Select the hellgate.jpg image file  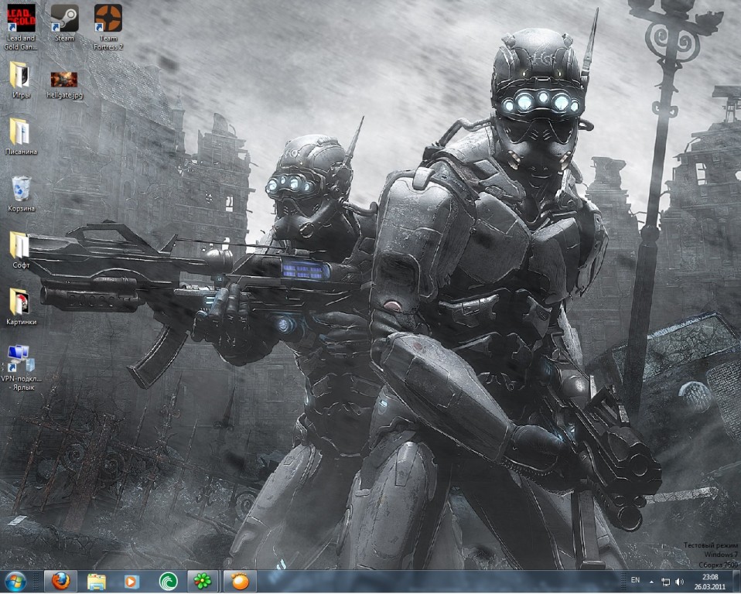pyautogui.click(x=65, y=84)
